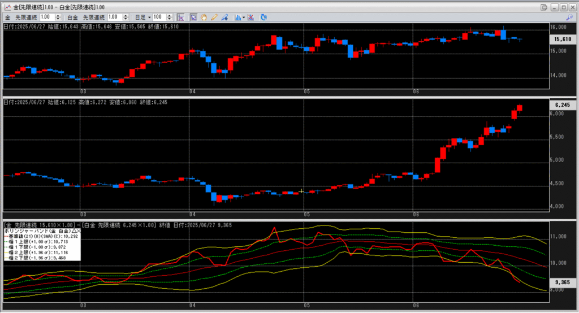This screenshot has width=579, height=313.
Task: Click the eraser tool icon
Action: pos(225,18)
